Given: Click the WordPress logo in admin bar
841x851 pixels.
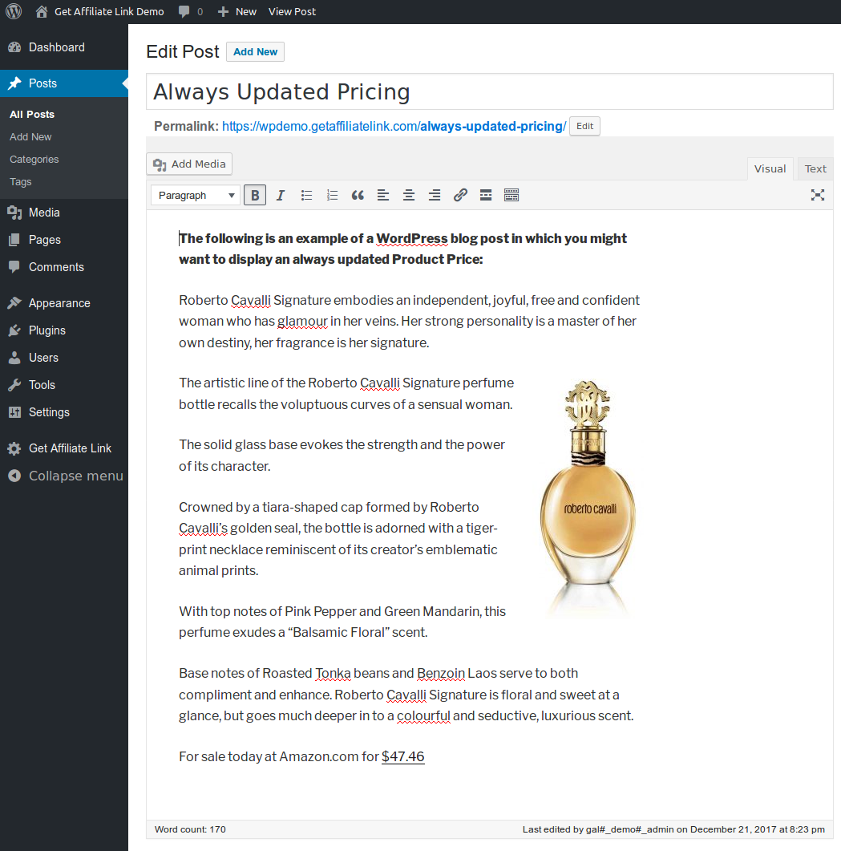Looking at the screenshot, I should pyautogui.click(x=14, y=11).
